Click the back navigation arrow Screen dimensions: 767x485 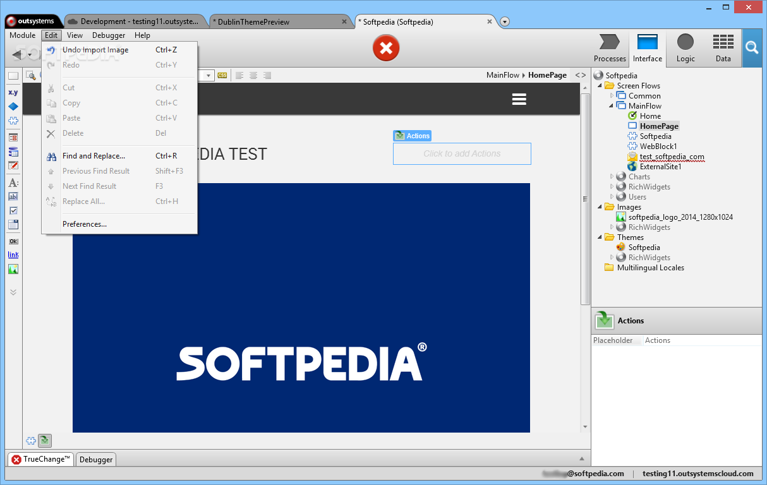(x=17, y=55)
